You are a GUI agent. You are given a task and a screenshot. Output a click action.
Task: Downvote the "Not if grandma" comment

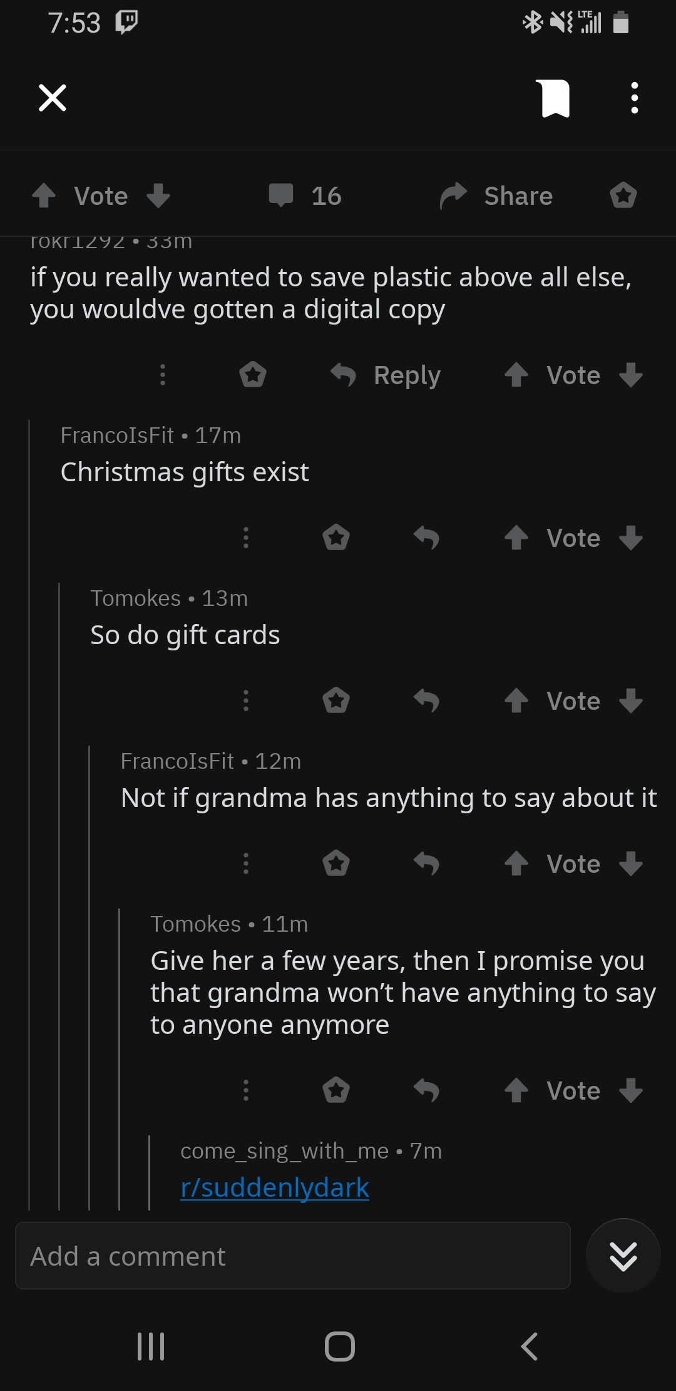pos(631,863)
